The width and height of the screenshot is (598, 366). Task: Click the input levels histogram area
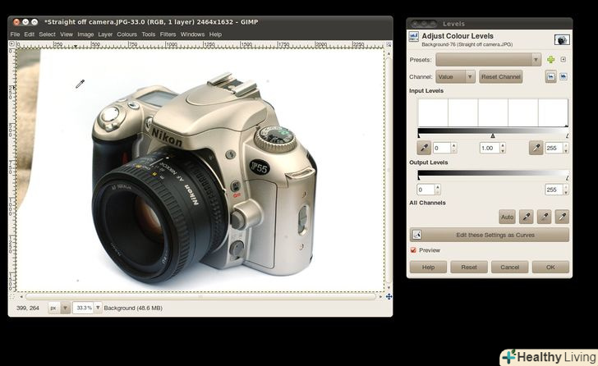point(493,112)
